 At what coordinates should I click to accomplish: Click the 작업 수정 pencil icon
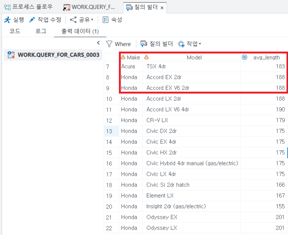point(32,20)
